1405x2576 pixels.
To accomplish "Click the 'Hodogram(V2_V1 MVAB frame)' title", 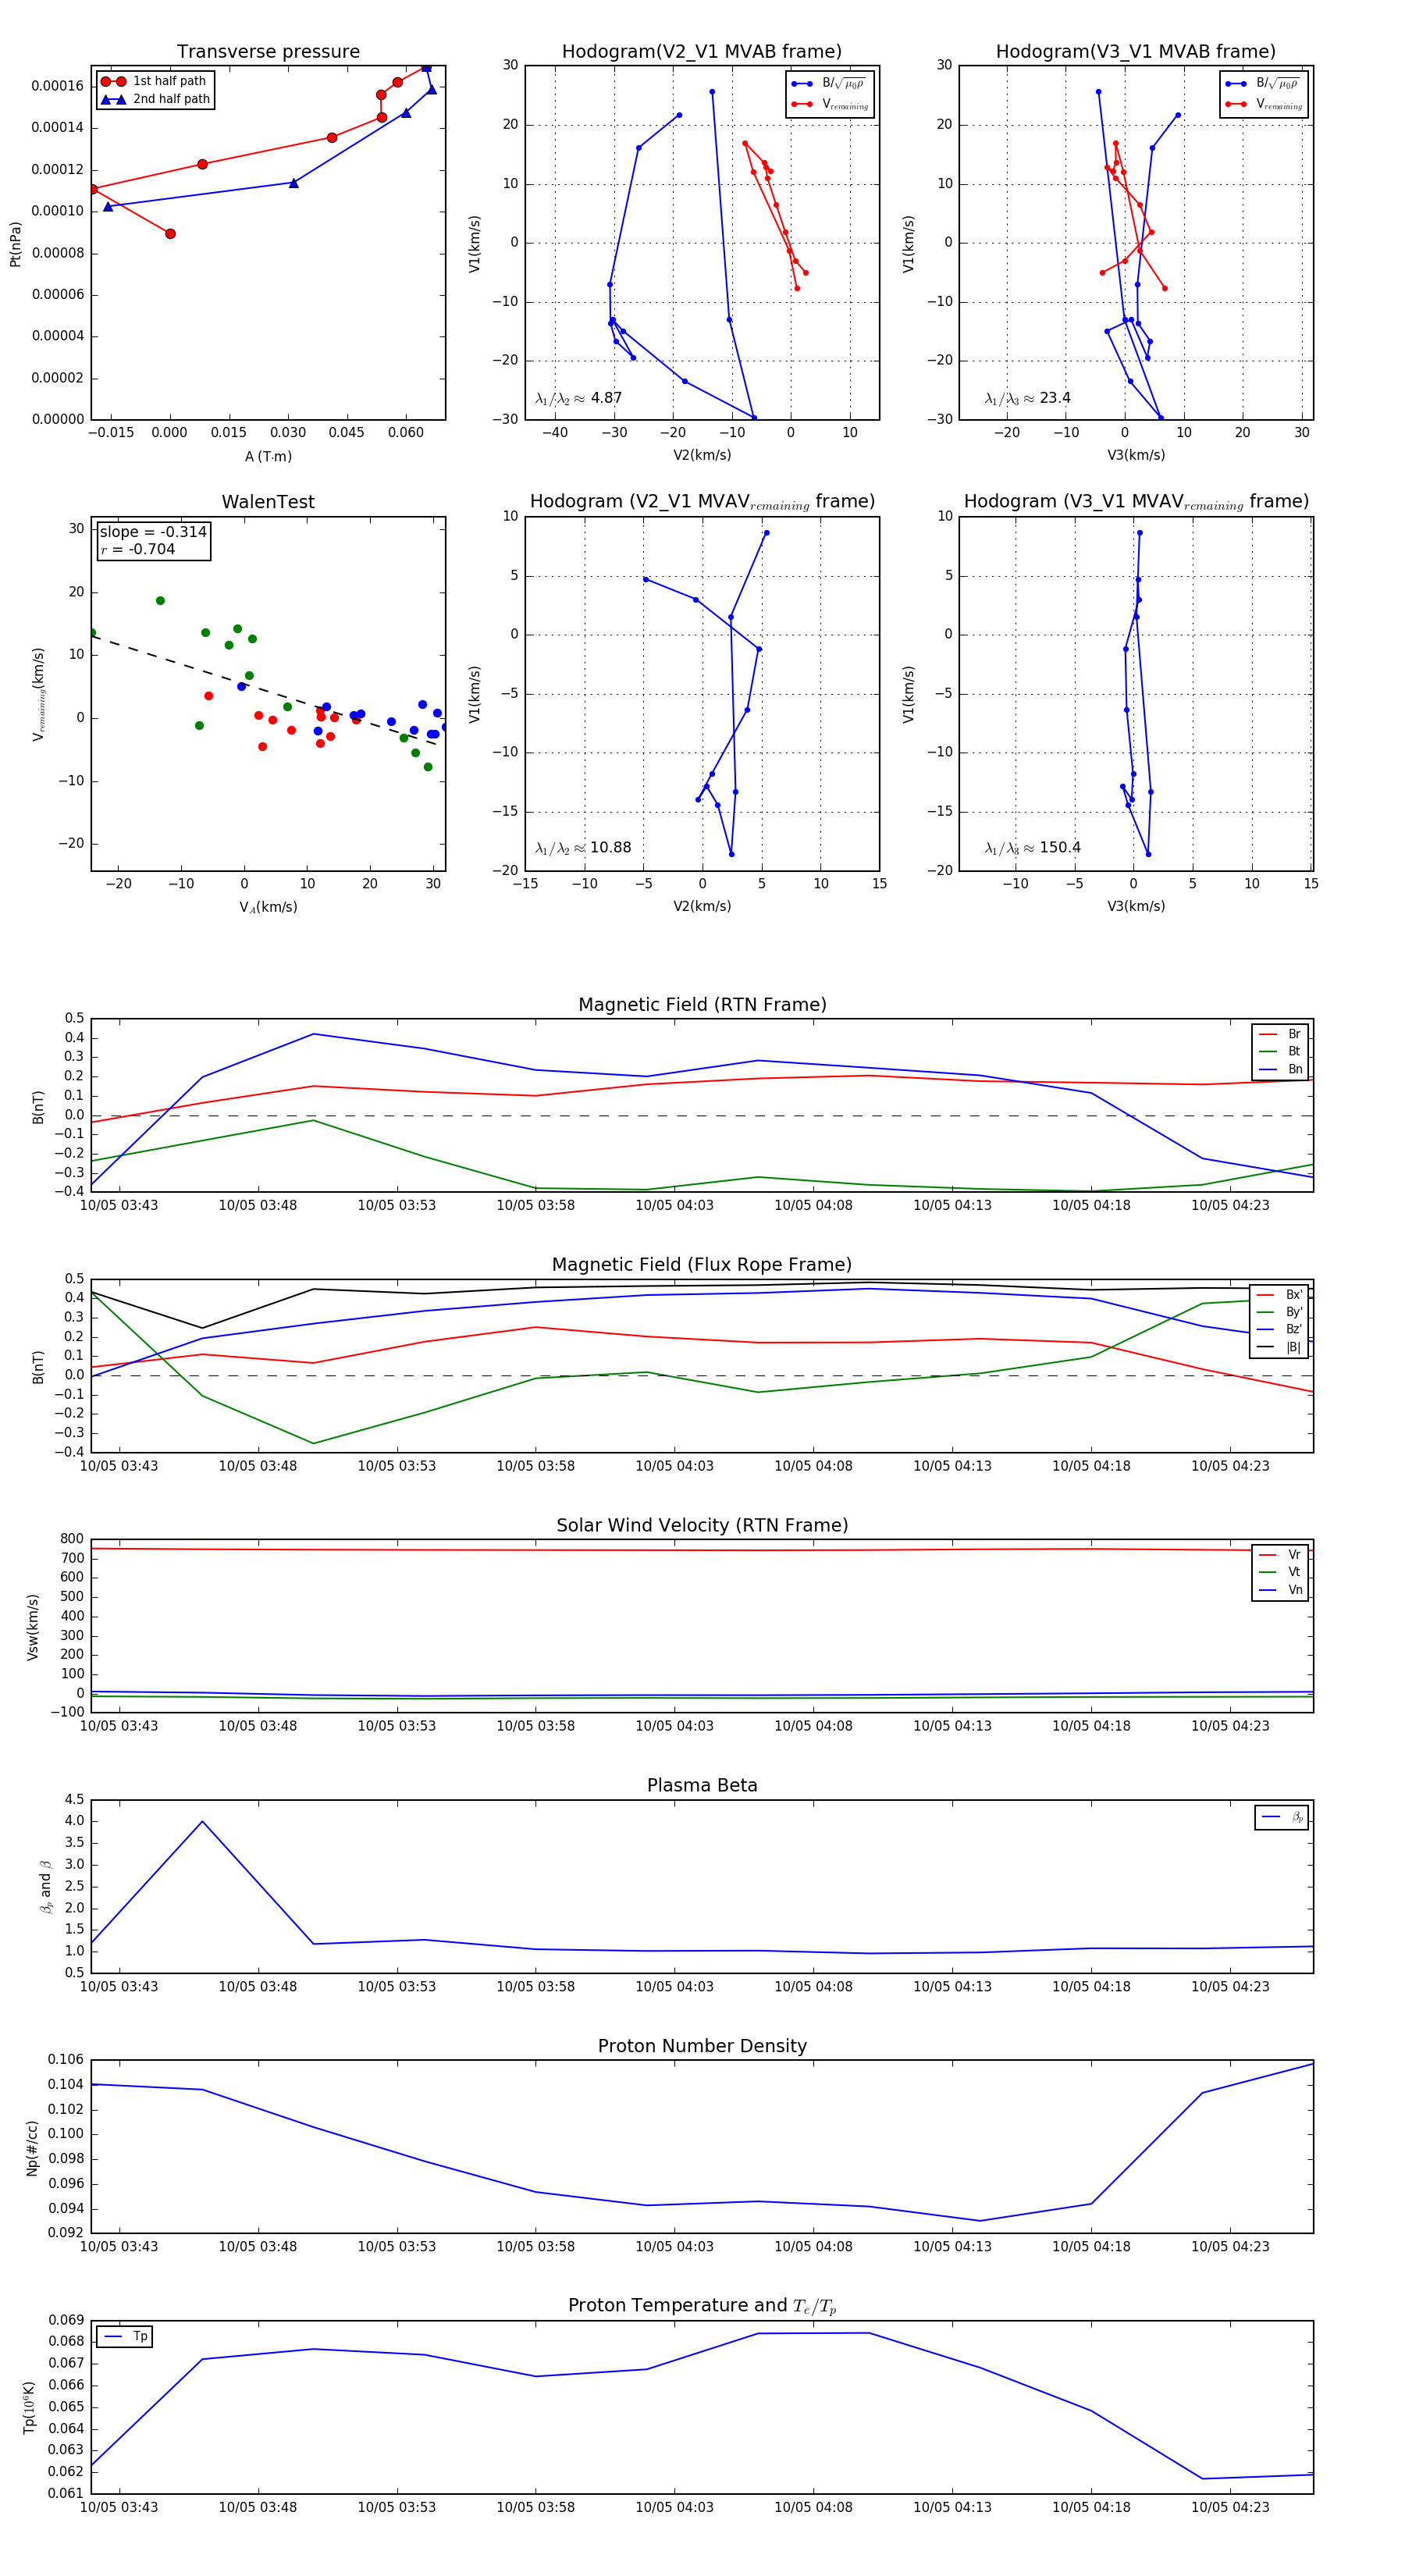I will [702, 52].
